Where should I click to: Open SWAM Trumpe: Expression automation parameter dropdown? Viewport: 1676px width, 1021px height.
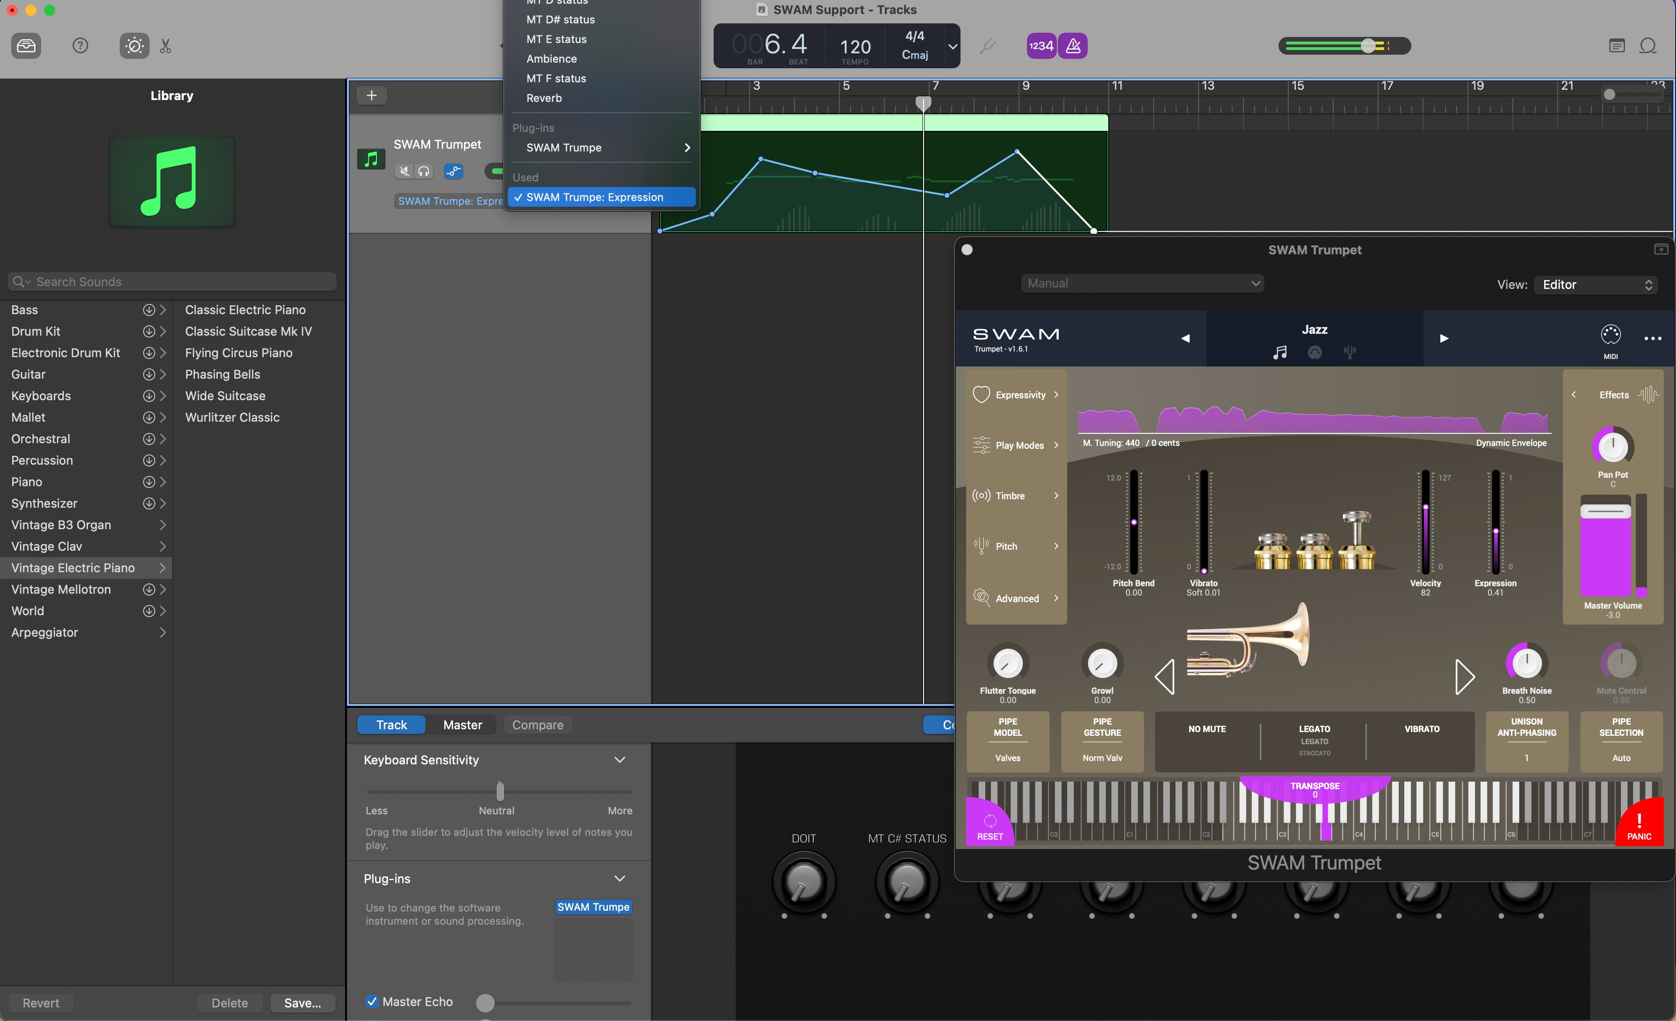[449, 201]
